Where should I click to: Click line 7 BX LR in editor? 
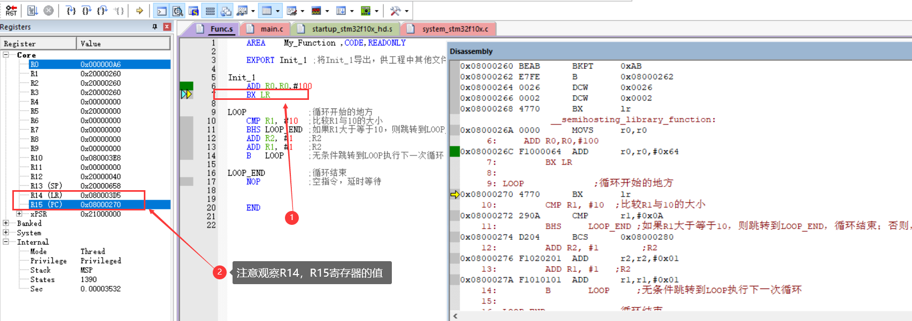(x=258, y=95)
